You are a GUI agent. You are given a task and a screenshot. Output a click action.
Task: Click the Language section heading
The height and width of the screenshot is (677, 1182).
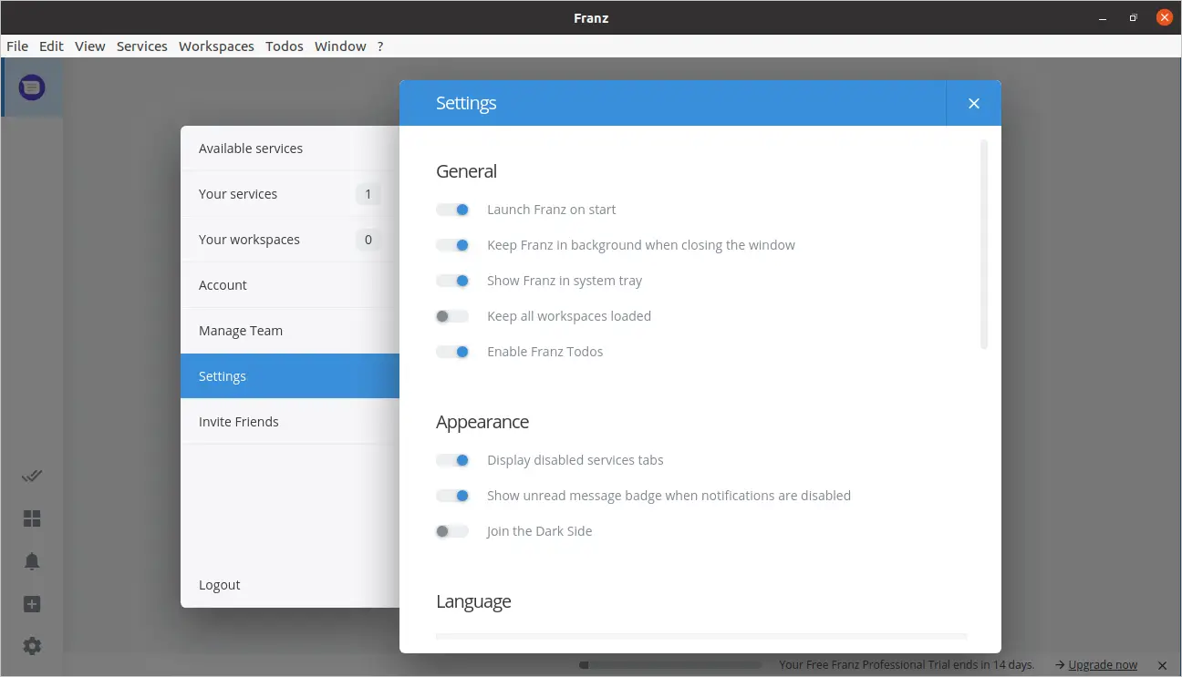(x=473, y=601)
